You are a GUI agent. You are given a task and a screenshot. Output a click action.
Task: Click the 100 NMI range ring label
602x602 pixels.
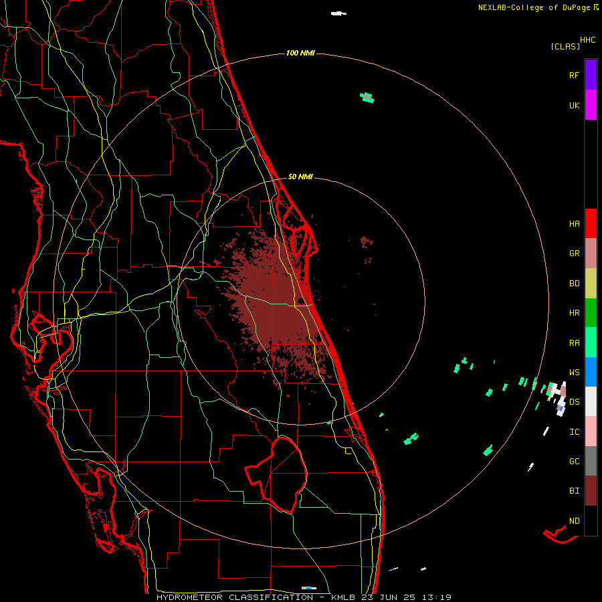[x=300, y=53]
